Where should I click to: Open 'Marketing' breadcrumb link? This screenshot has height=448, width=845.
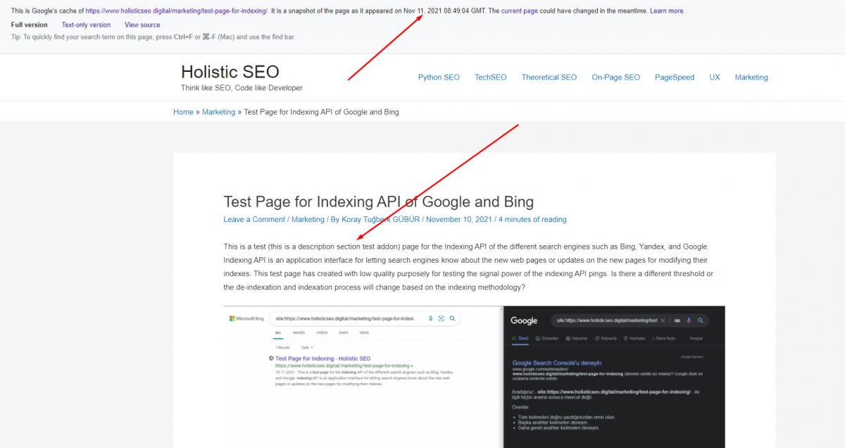point(218,112)
